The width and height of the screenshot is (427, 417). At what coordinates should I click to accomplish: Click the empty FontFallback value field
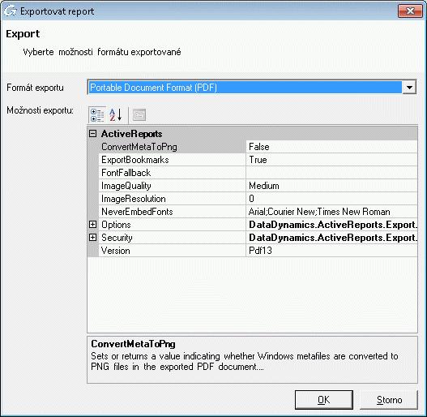(331, 173)
